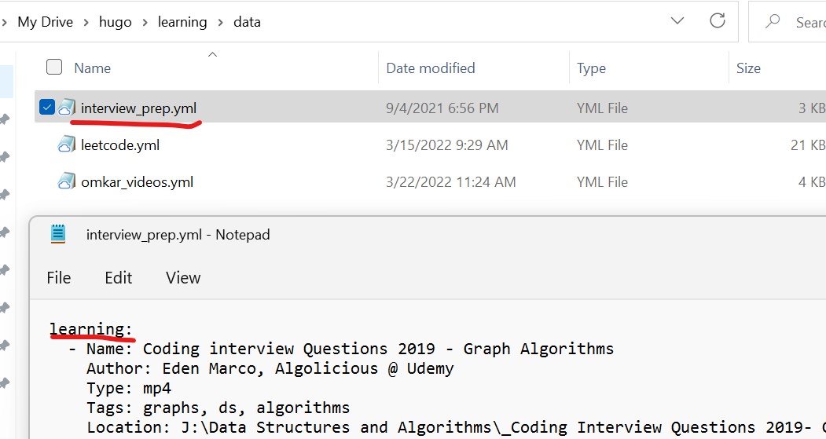826x439 pixels.
Task: Toggle the select-all checkbox beside Name
Action: [54, 68]
